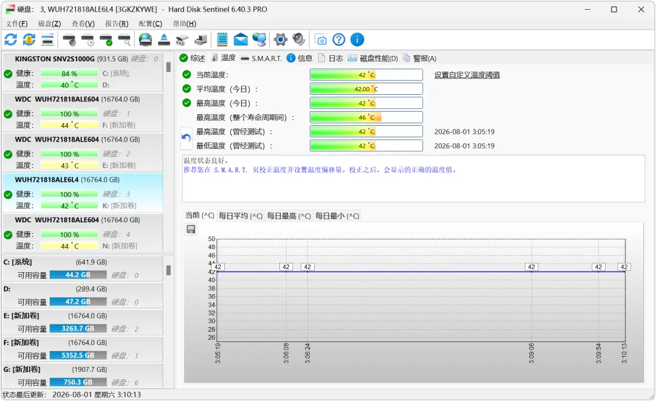Click the volume list vertical scrollbar thumb
This screenshot has height=401, width=656.
(x=169, y=270)
